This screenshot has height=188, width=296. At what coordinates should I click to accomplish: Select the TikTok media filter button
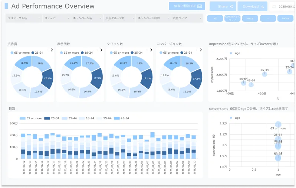click(x=285, y=18)
